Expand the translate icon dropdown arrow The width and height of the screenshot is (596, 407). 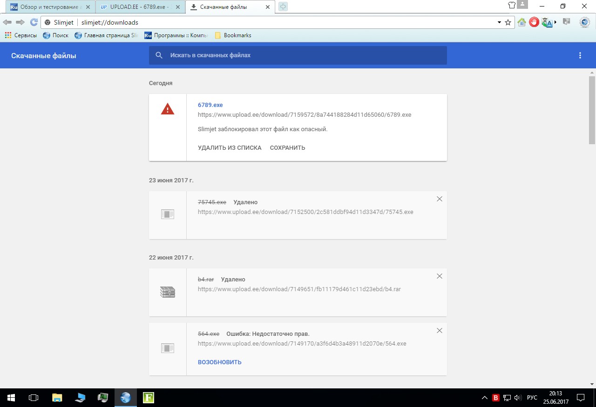click(x=555, y=22)
